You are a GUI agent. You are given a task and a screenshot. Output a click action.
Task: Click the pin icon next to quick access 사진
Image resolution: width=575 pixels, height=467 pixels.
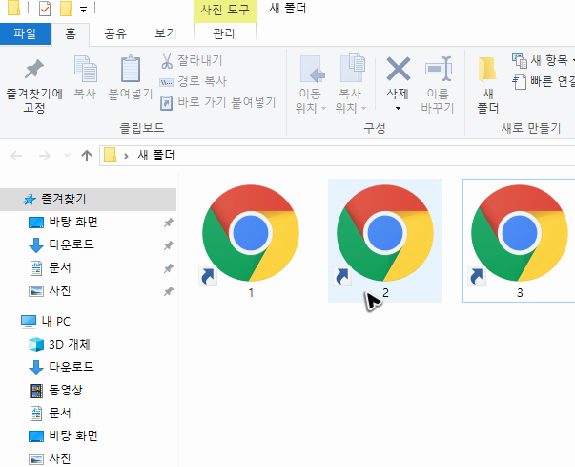(x=169, y=291)
